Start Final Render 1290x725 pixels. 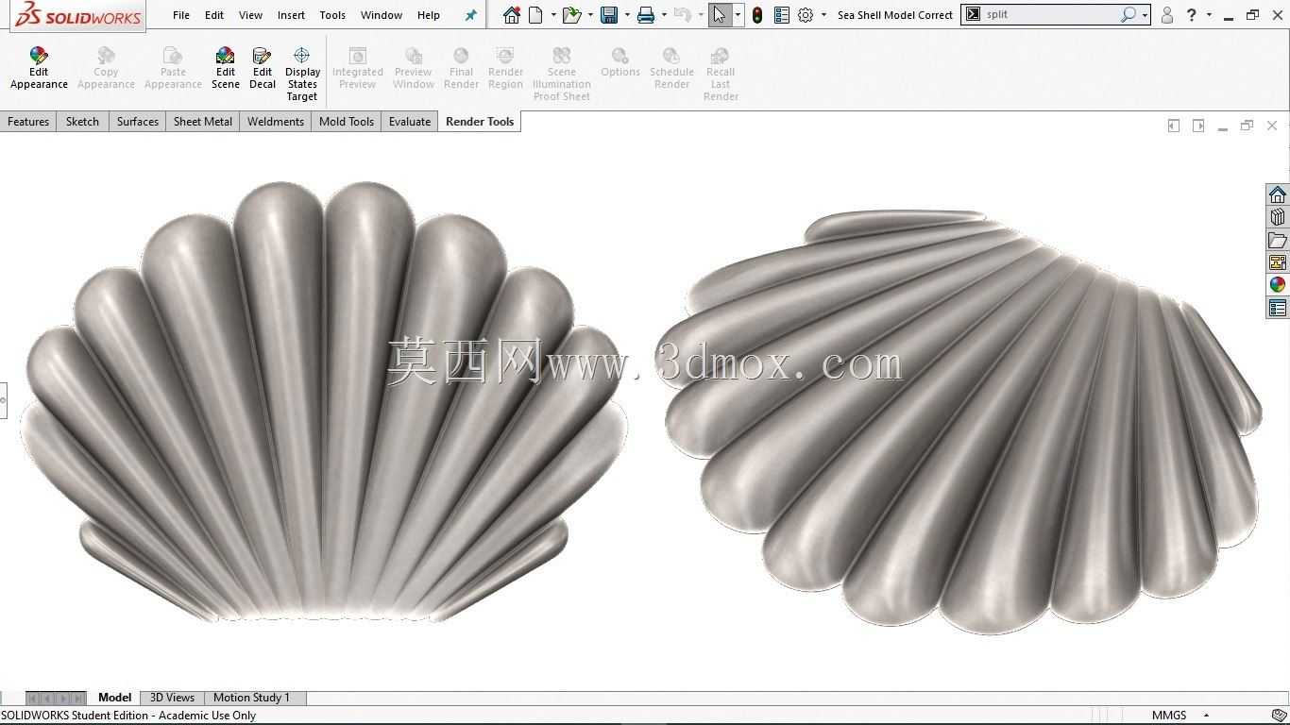(461, 68)
